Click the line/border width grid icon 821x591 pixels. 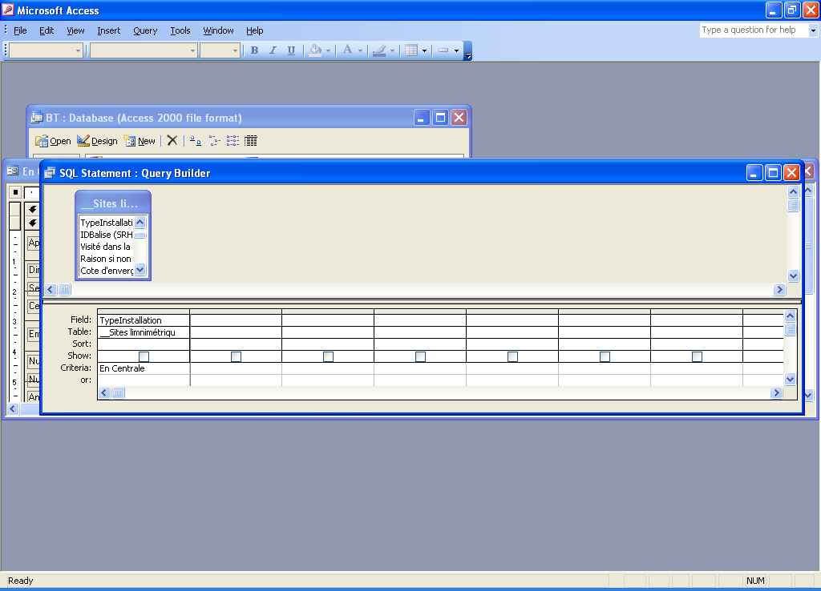[x=411, y=50]
